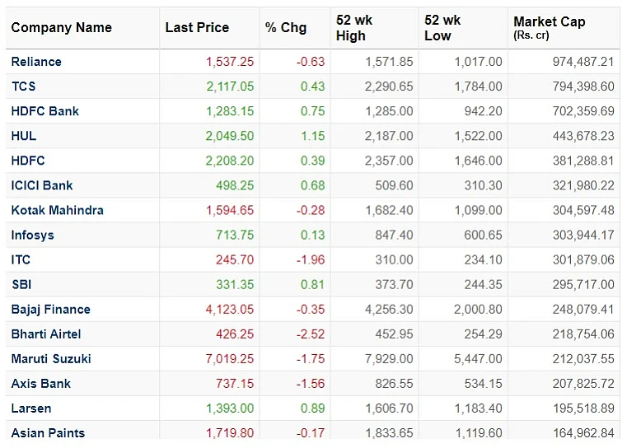Sort by Last Price column header
The image size is (627, 448).
[x=197, y=27]
